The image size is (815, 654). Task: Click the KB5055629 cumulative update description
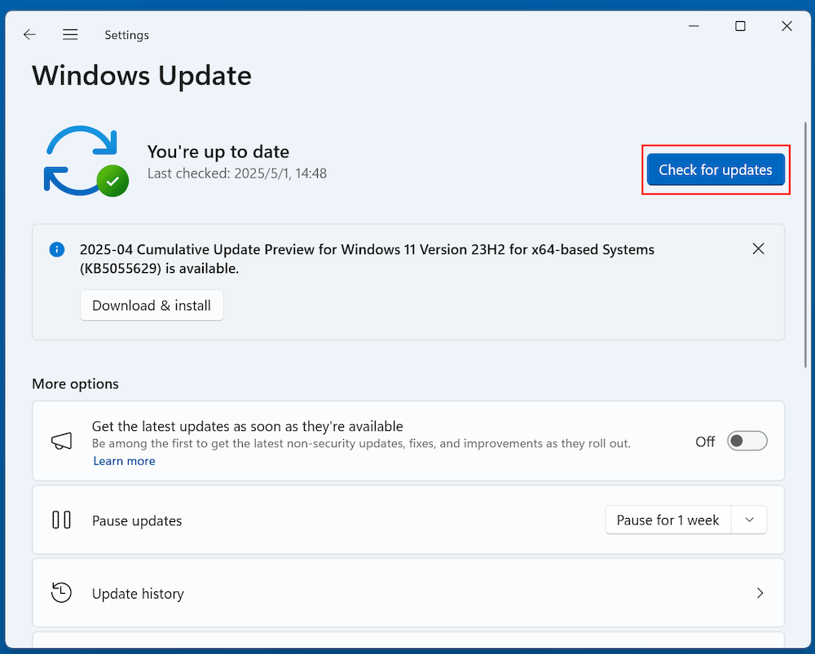tap(367, 259)
